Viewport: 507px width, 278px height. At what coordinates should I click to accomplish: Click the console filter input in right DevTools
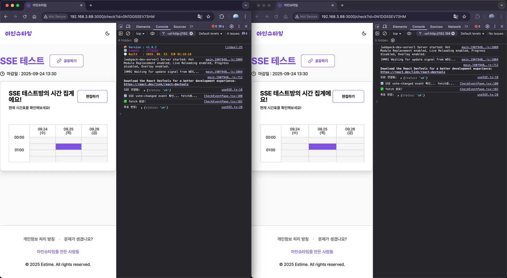(x=437, y=33)
